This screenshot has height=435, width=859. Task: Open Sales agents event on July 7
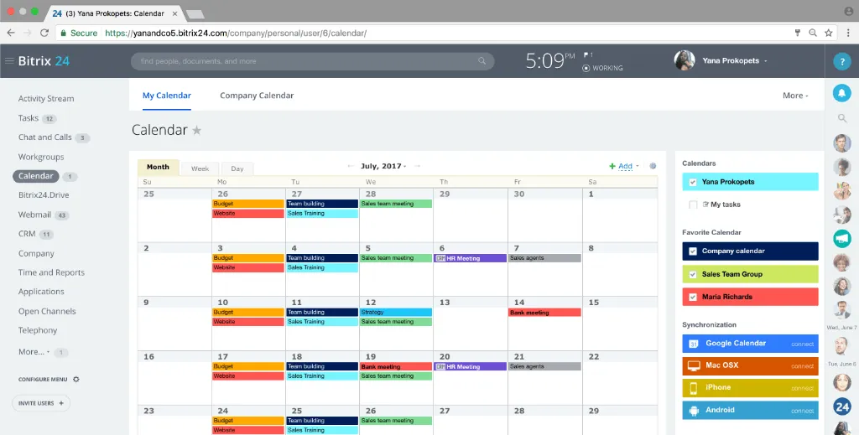(544, 258)
